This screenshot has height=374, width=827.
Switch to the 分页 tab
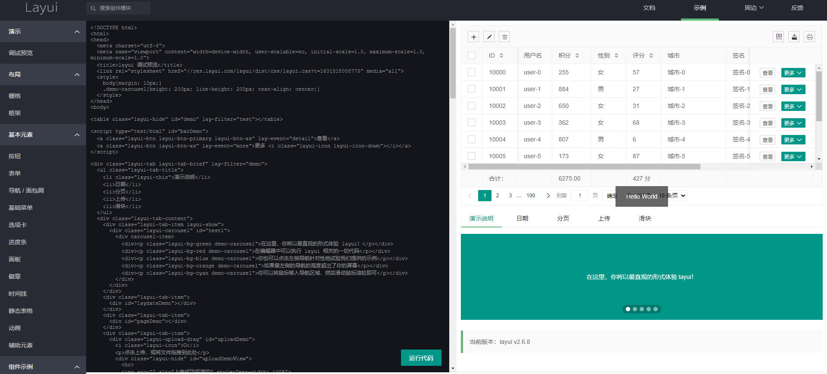(x=563, y=218)
